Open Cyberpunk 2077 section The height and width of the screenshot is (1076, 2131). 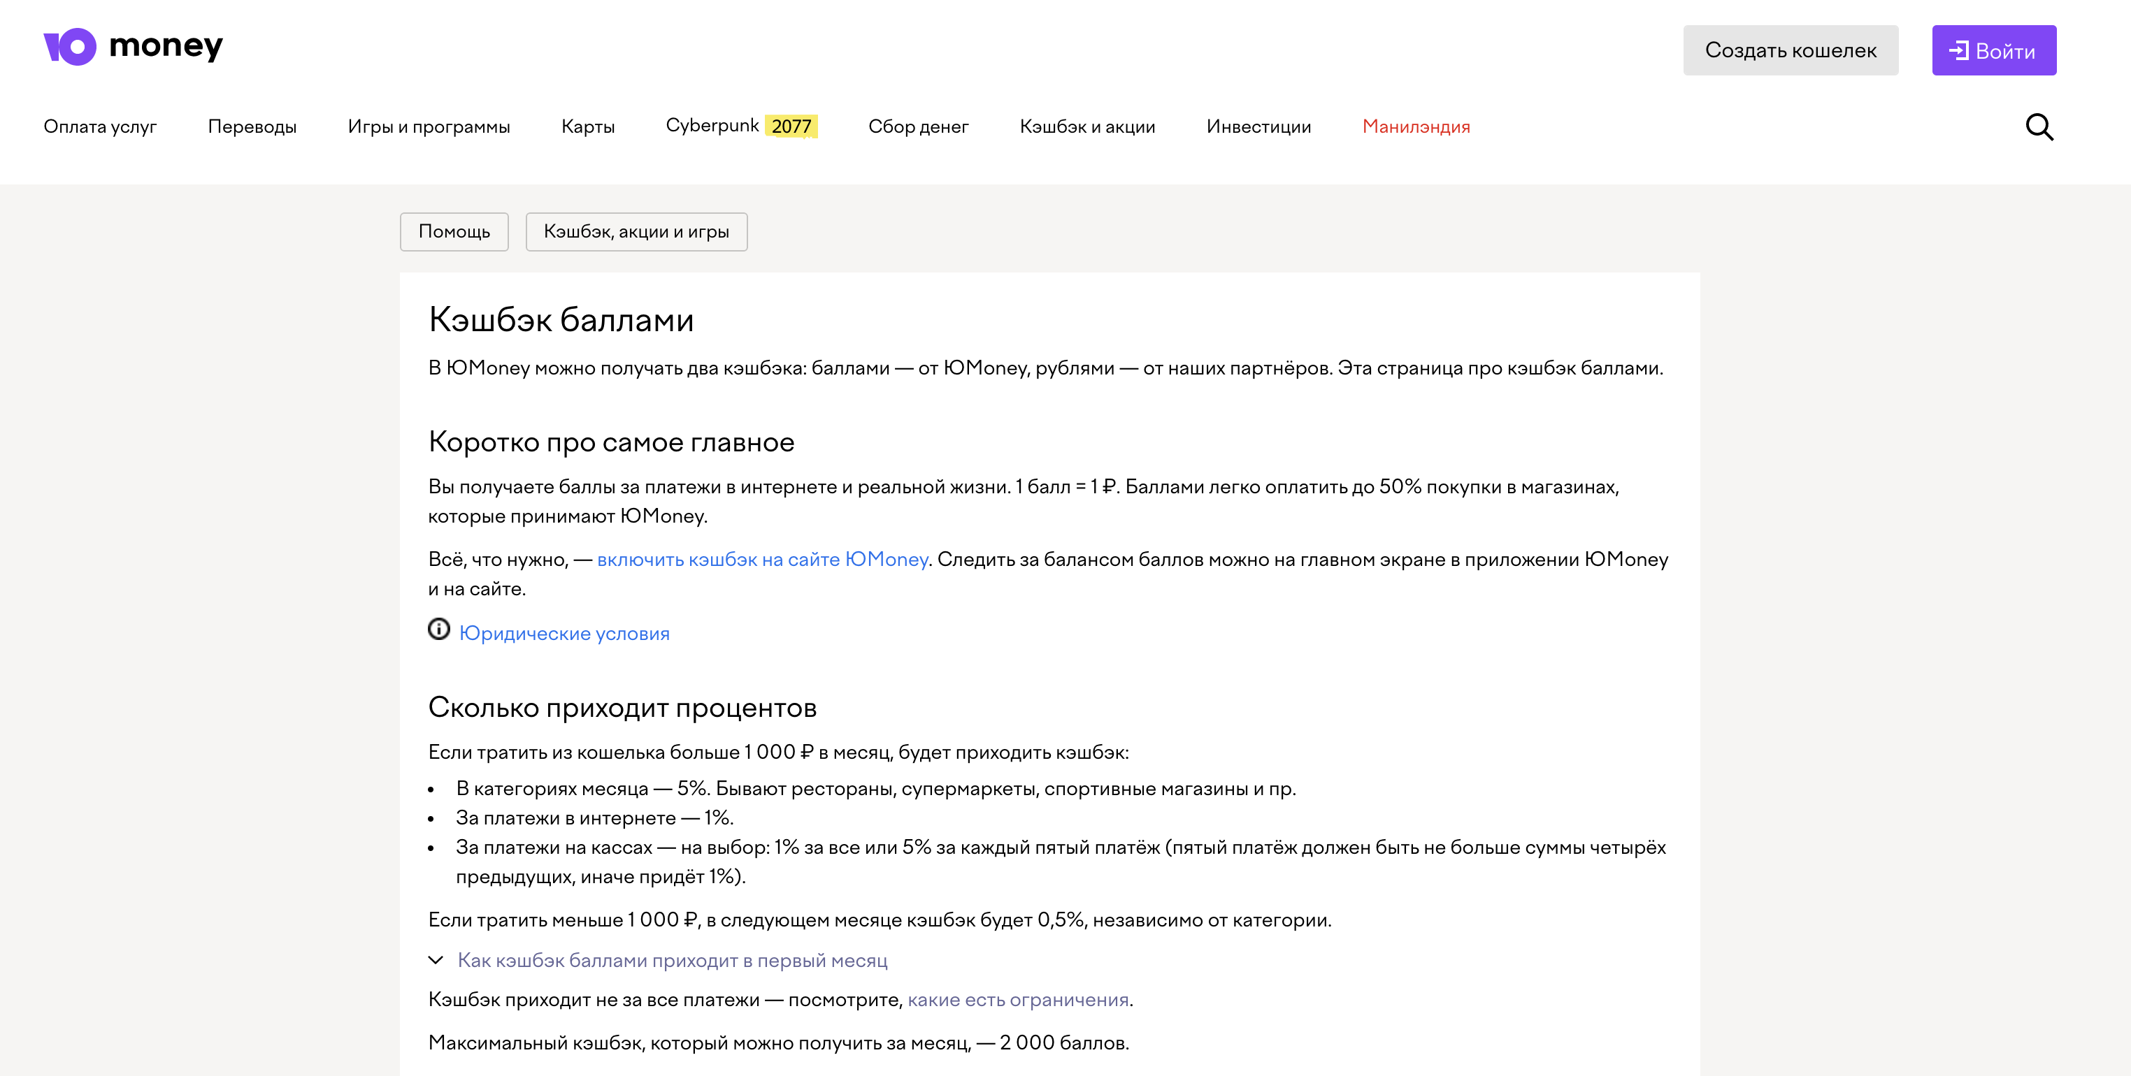click(741, 126)
